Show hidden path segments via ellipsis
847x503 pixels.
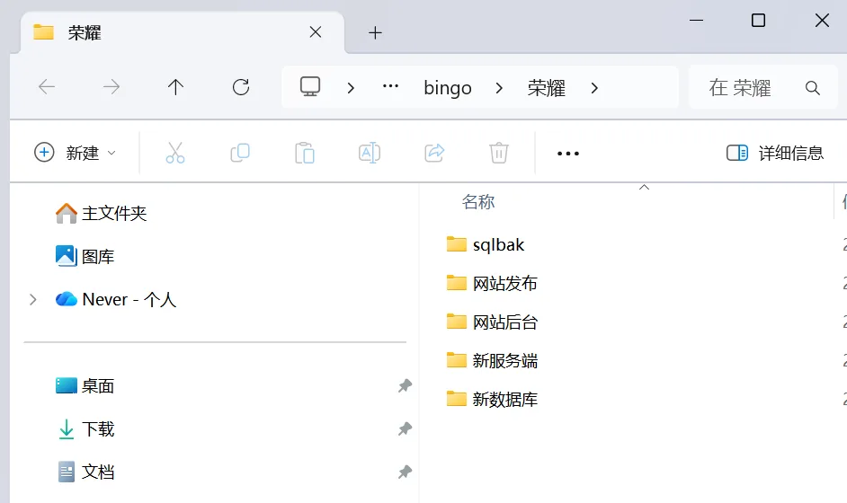click(390, 86)
